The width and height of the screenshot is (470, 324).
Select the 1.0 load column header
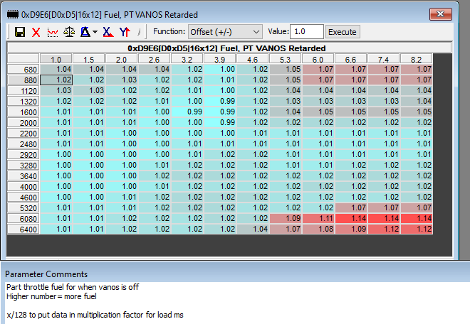coord(57,58)
